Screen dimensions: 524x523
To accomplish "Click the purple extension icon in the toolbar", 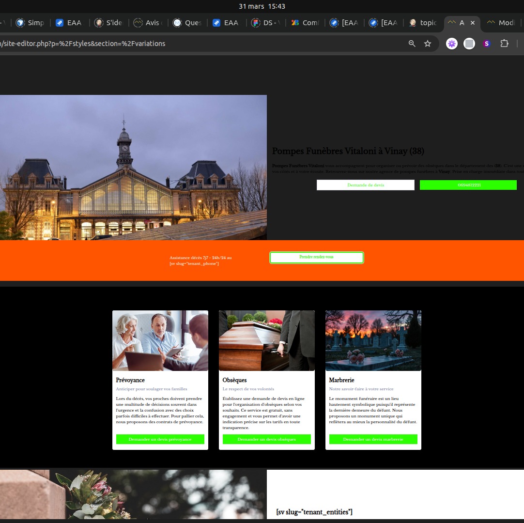I will point(451,44).
